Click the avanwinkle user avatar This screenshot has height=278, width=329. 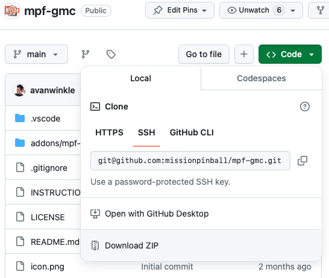[19, 90]
